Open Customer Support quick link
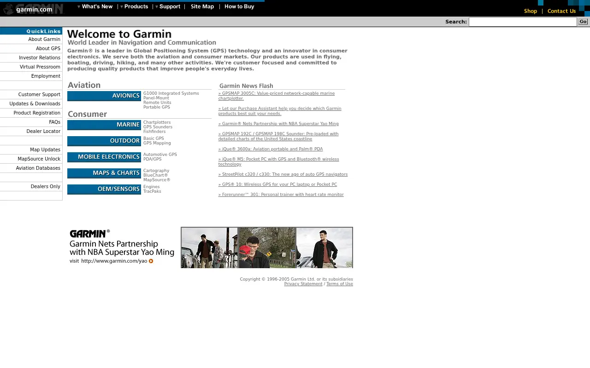This screenshot has width=590, height=368. (39, 95)
